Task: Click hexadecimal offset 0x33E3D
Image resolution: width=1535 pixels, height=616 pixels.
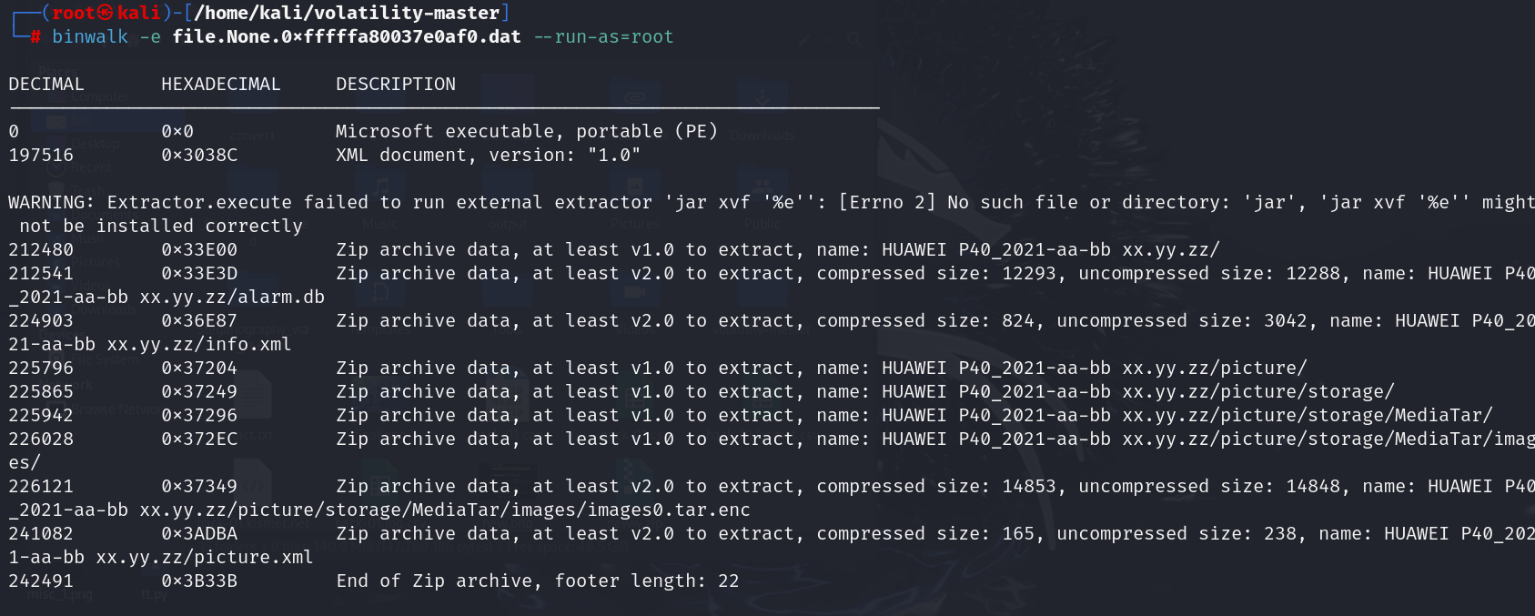Action: 199,273
